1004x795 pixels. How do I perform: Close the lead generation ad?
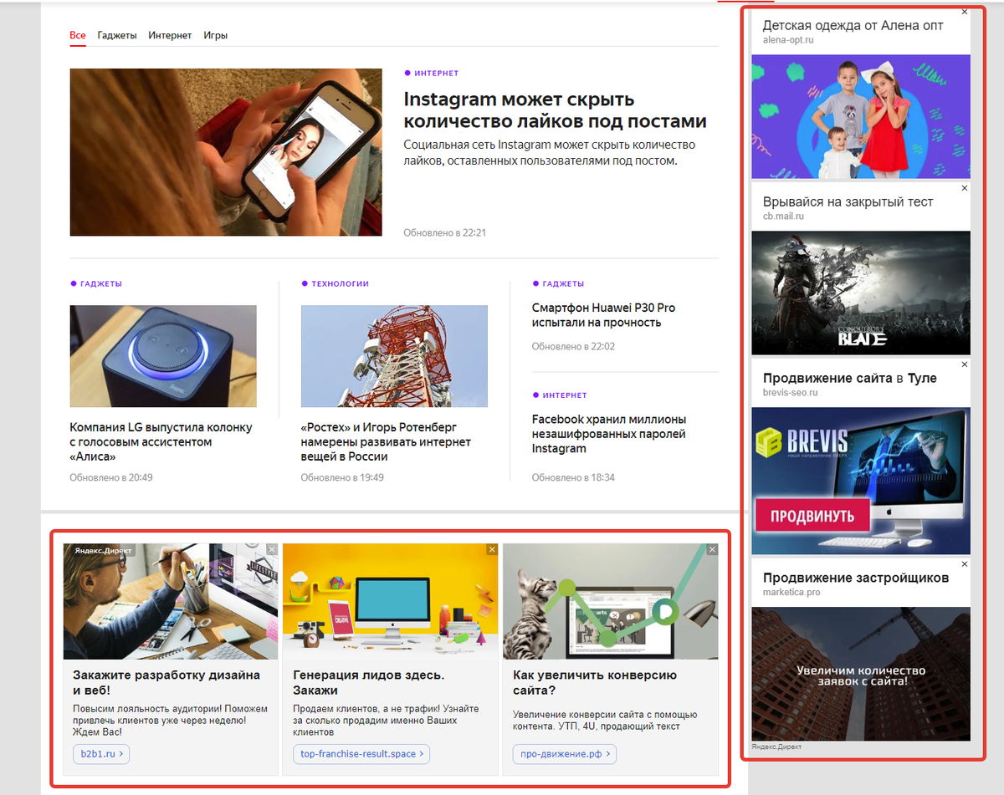(492, 549)
